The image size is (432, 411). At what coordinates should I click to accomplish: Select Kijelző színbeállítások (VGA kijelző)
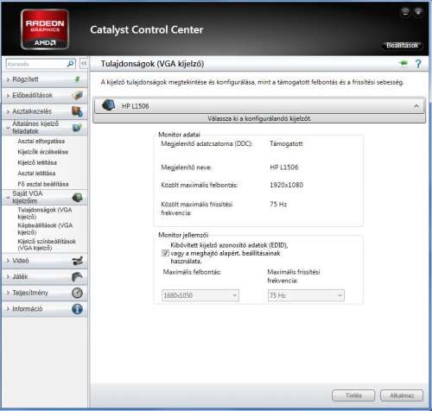pyautogui.click(x=47, y=244)
